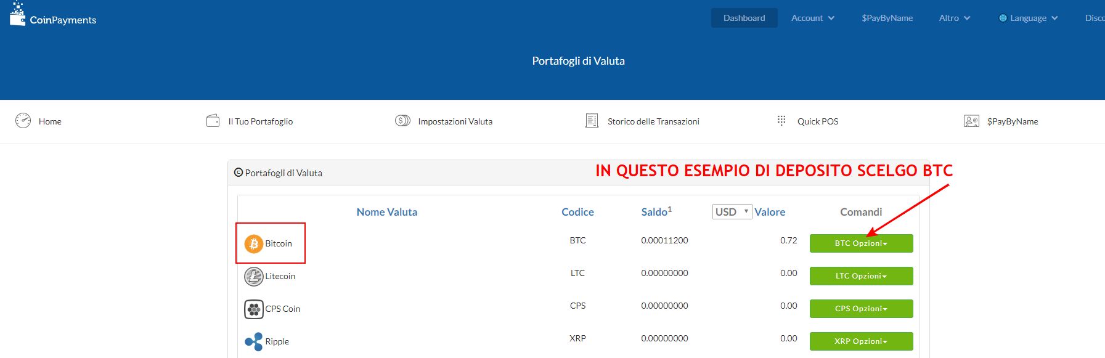
Task: Click the $PayByName contact card icon
Action: click(x=971, y=121)
